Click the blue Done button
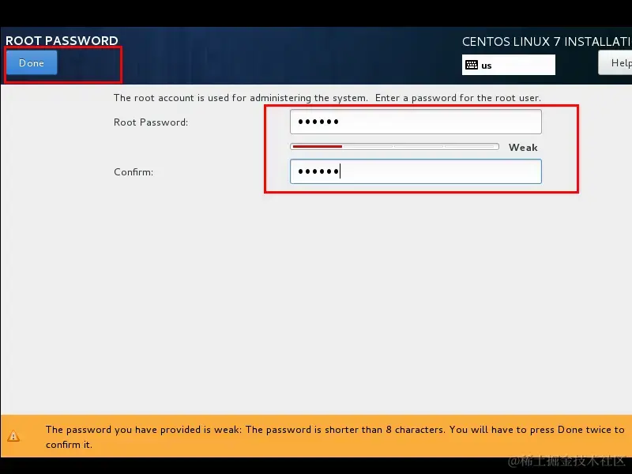The width and height of the screenshot is (632, 474). 32,63
